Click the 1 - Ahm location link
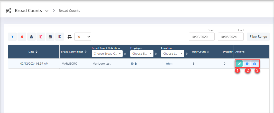This screenshot has height=113, width=274. (x=167, y=64)
